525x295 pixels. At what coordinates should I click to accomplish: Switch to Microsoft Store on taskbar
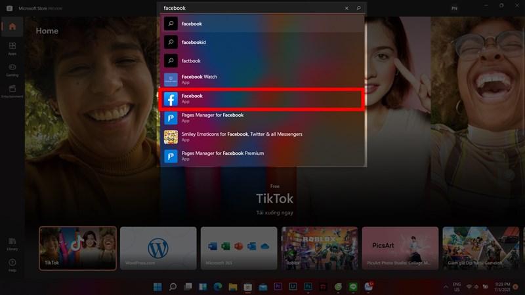(248, 286)
